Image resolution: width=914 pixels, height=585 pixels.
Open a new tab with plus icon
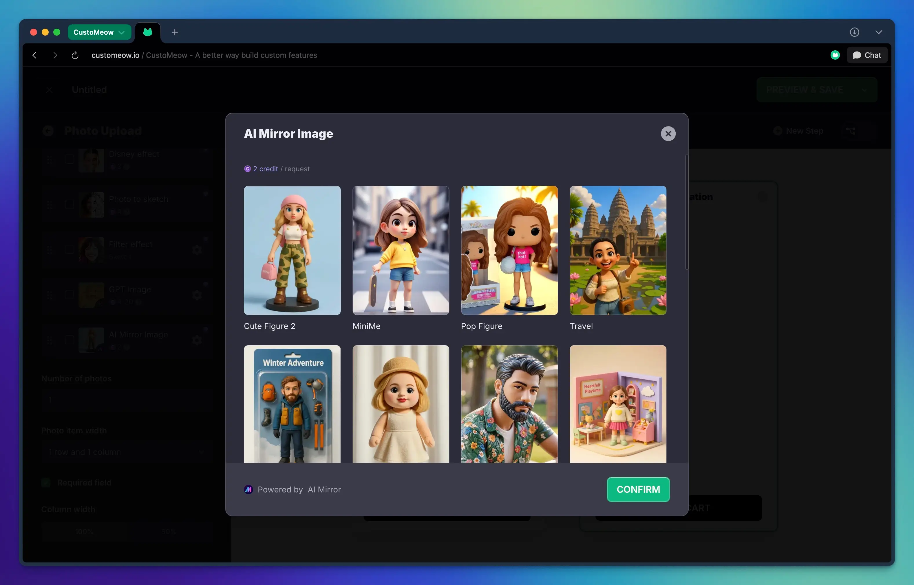pos(175,32)
